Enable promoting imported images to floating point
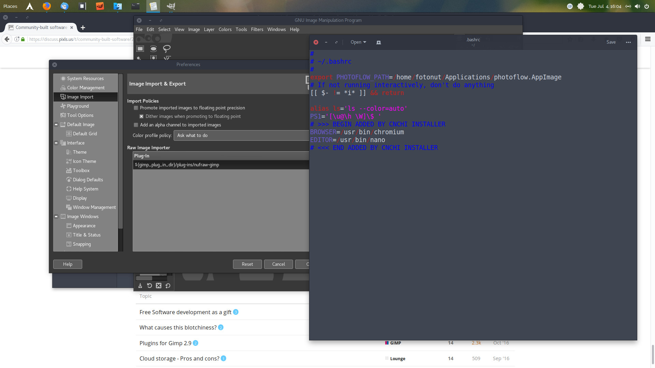This screenshot has height=368, width=655. (x=136, y=108)
